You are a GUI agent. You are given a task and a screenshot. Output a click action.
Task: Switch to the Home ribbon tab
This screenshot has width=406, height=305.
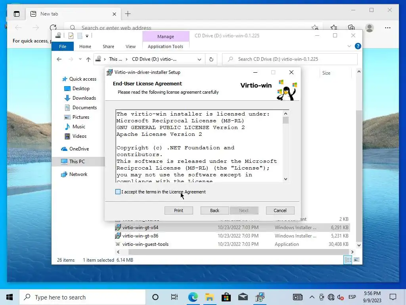85,46
